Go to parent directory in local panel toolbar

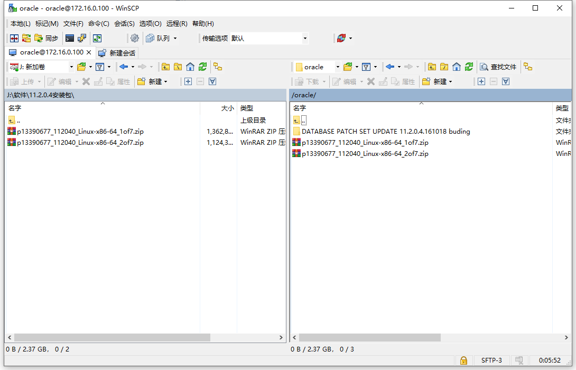pyautogui.click(x=166, y=67)
